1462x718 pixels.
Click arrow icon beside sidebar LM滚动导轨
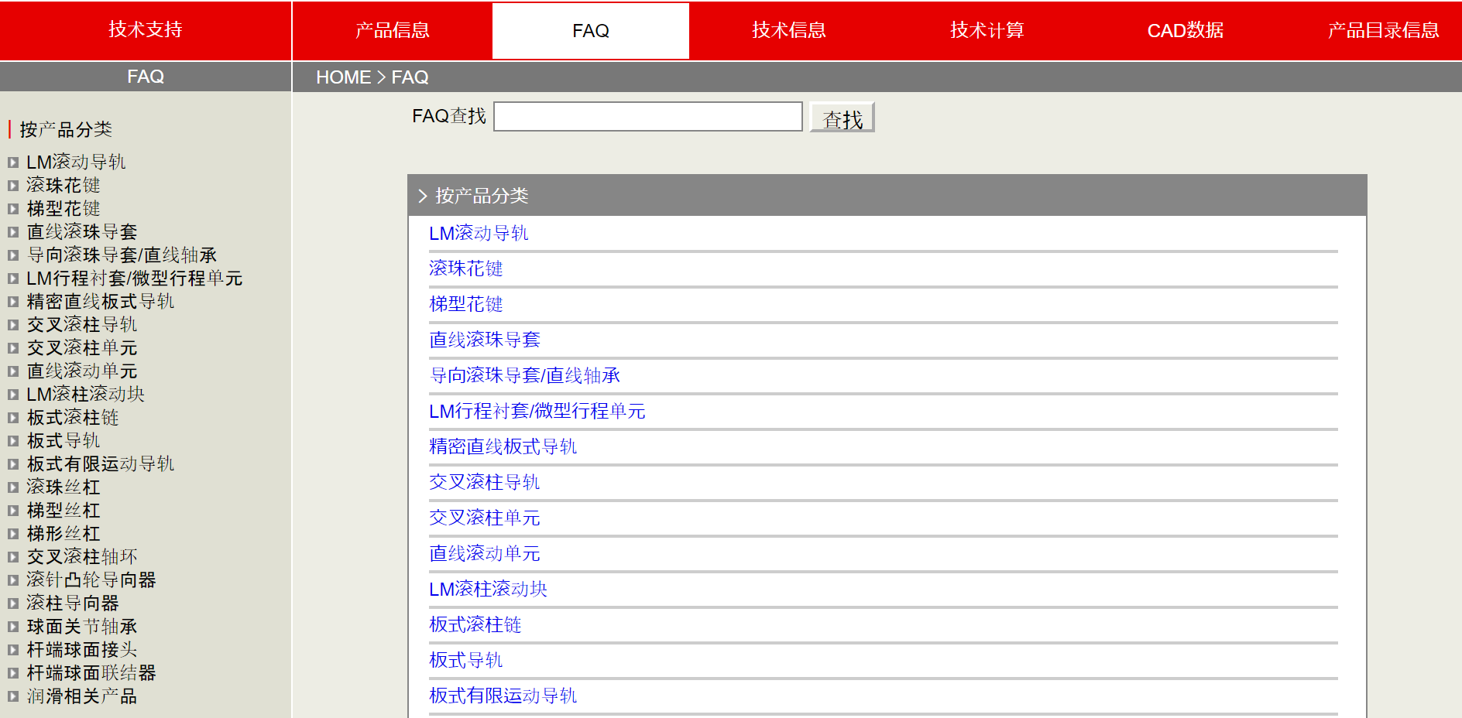13,162
